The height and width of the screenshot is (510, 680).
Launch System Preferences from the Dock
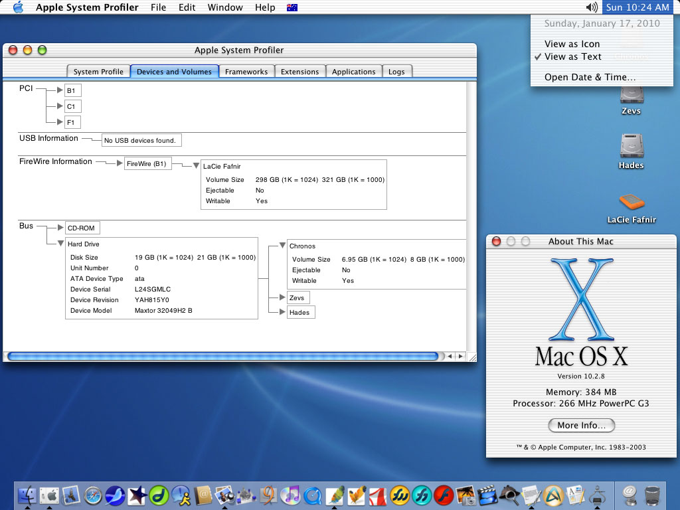tap(49, 495)
